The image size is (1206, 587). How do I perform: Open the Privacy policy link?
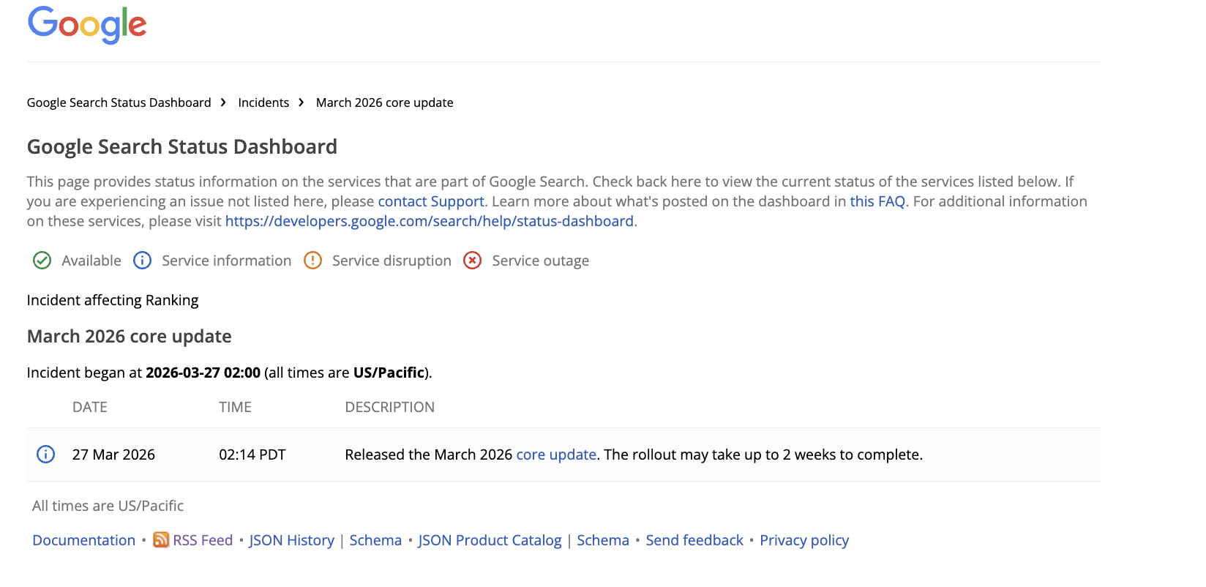coord(804,540)
